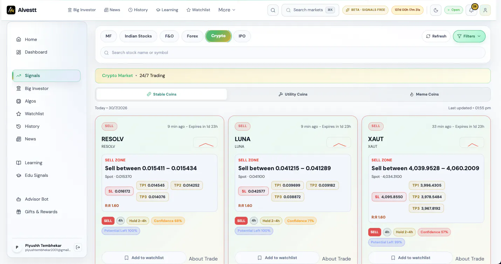501x264 pixels.
Task: Click the Alvestt logo icon
Action: (11, 10)
